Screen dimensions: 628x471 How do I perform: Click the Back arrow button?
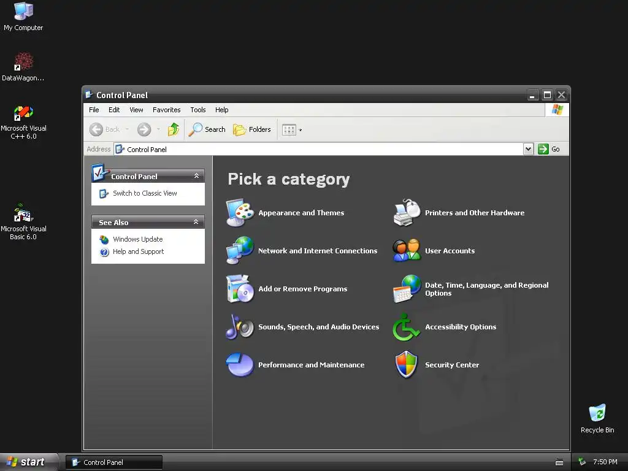[96, 129]
